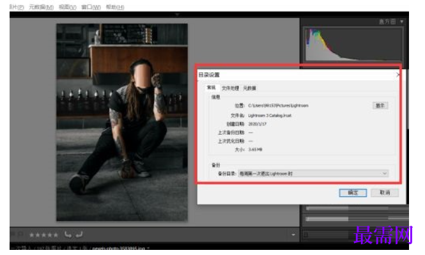Click the 2020/1/17 creation date value
The height and width of the screenshot is (255, 425).
[x=257, y=124]
